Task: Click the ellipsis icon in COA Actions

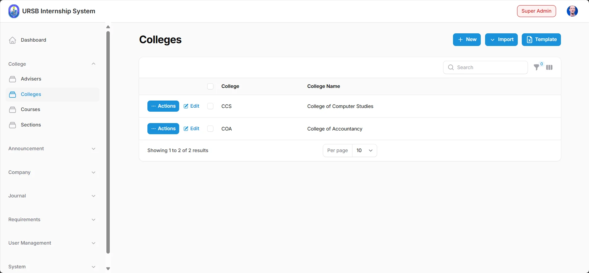Action: coord(154,129)
